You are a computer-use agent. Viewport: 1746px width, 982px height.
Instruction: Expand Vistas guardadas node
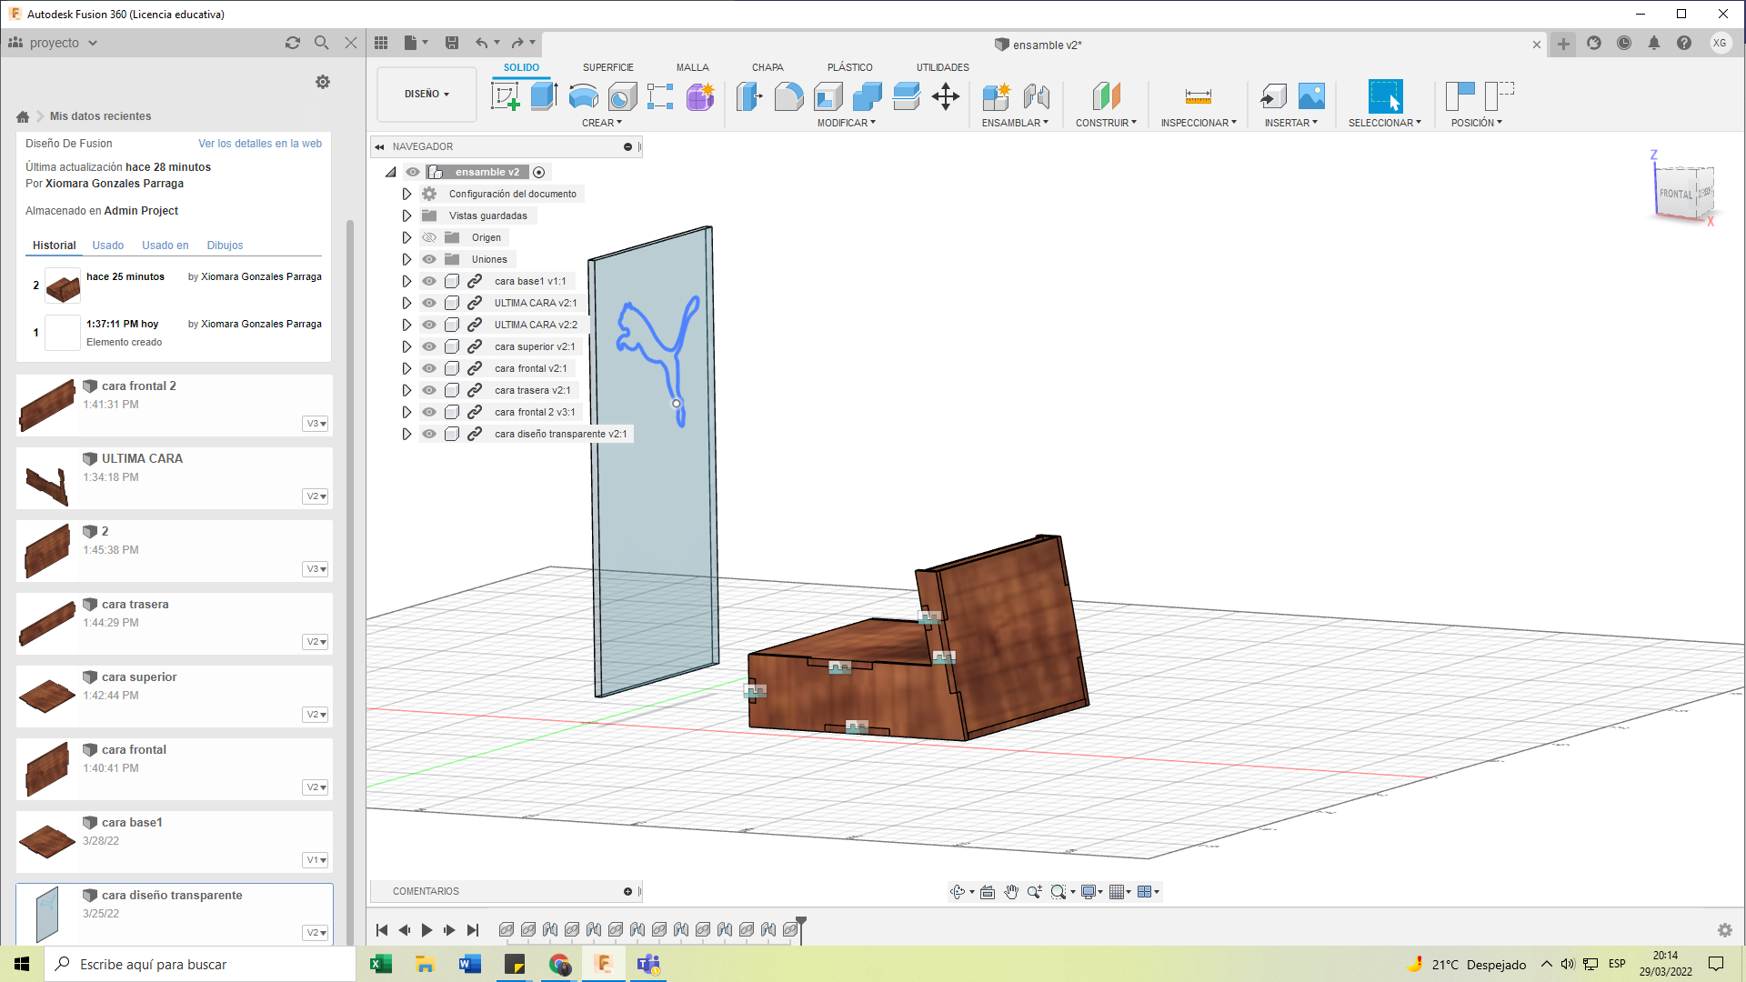[x=406, y=215]
